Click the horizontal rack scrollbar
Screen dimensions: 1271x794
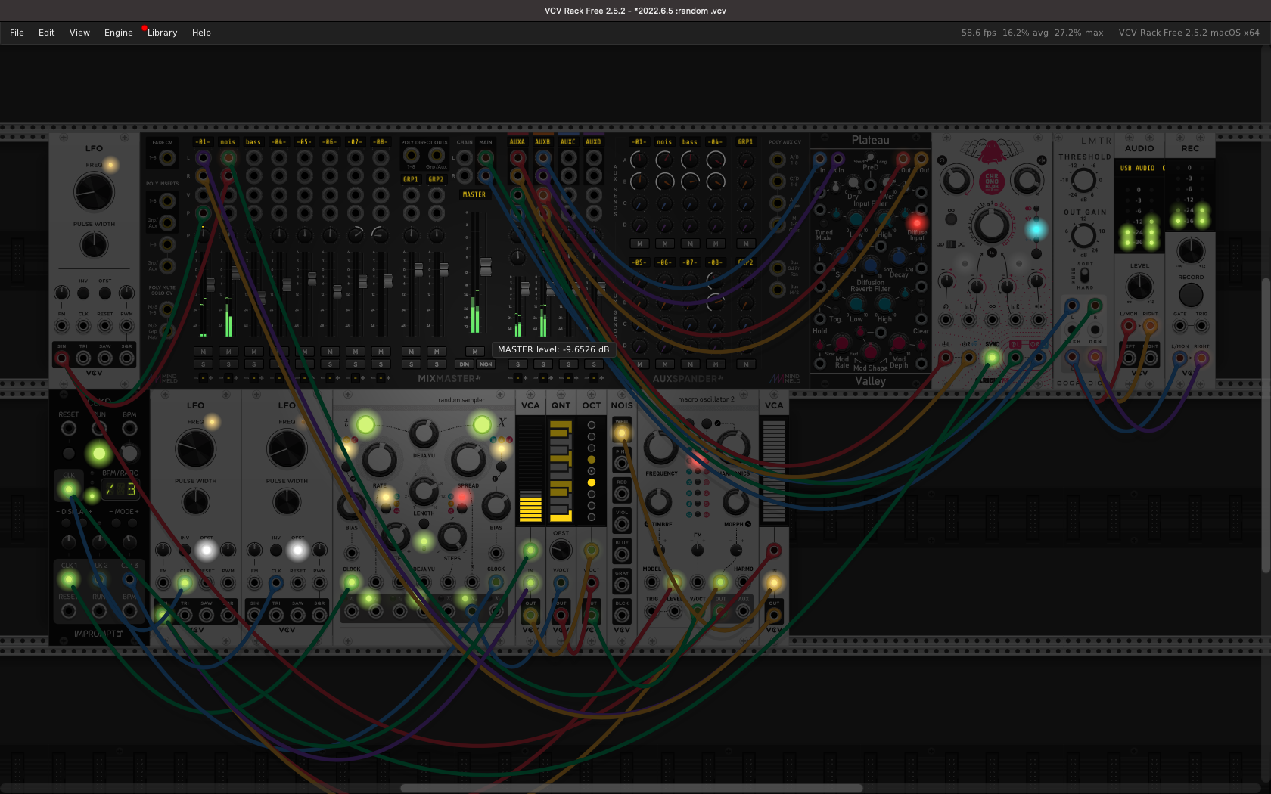pyautogui.click(x=632, y=788)
